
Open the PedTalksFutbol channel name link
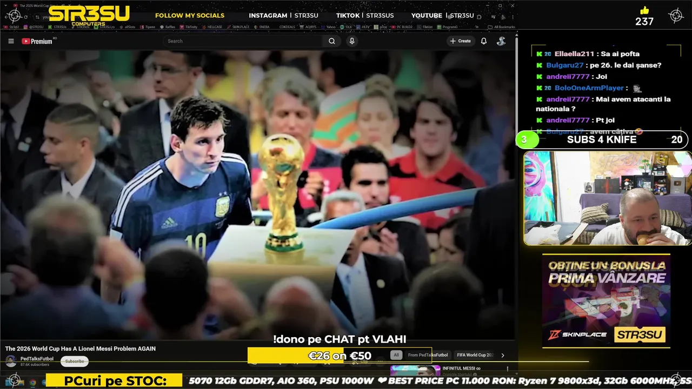pyautogui.click(x=37, y=359)
